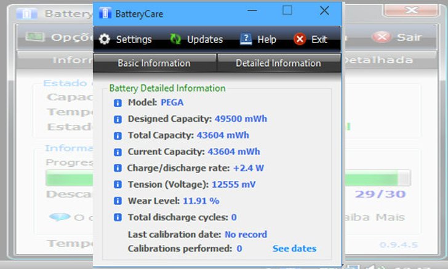Screen dimensions: 448x269
Task: Open Settings via the gear icon
Action: 105,39
